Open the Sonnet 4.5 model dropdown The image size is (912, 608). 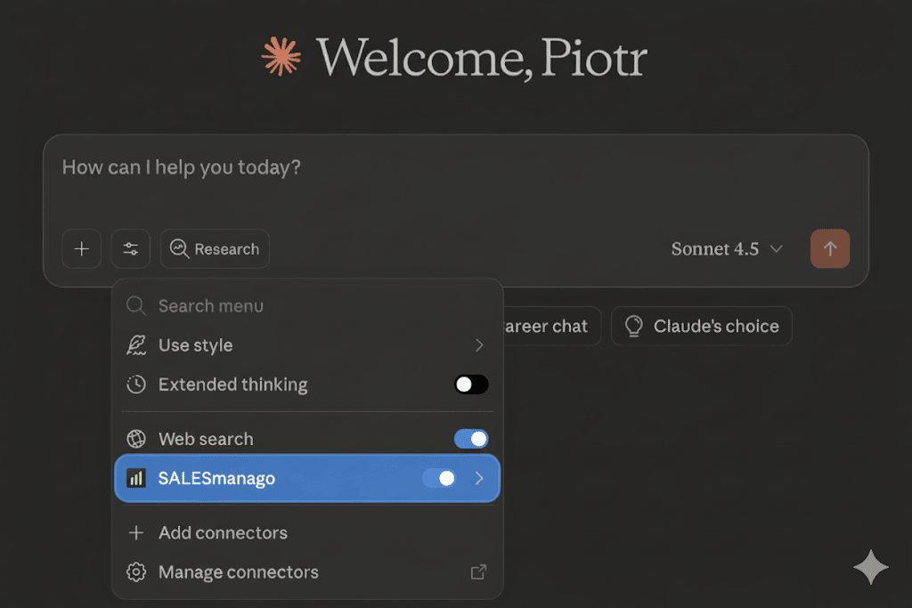coord(727,249)
